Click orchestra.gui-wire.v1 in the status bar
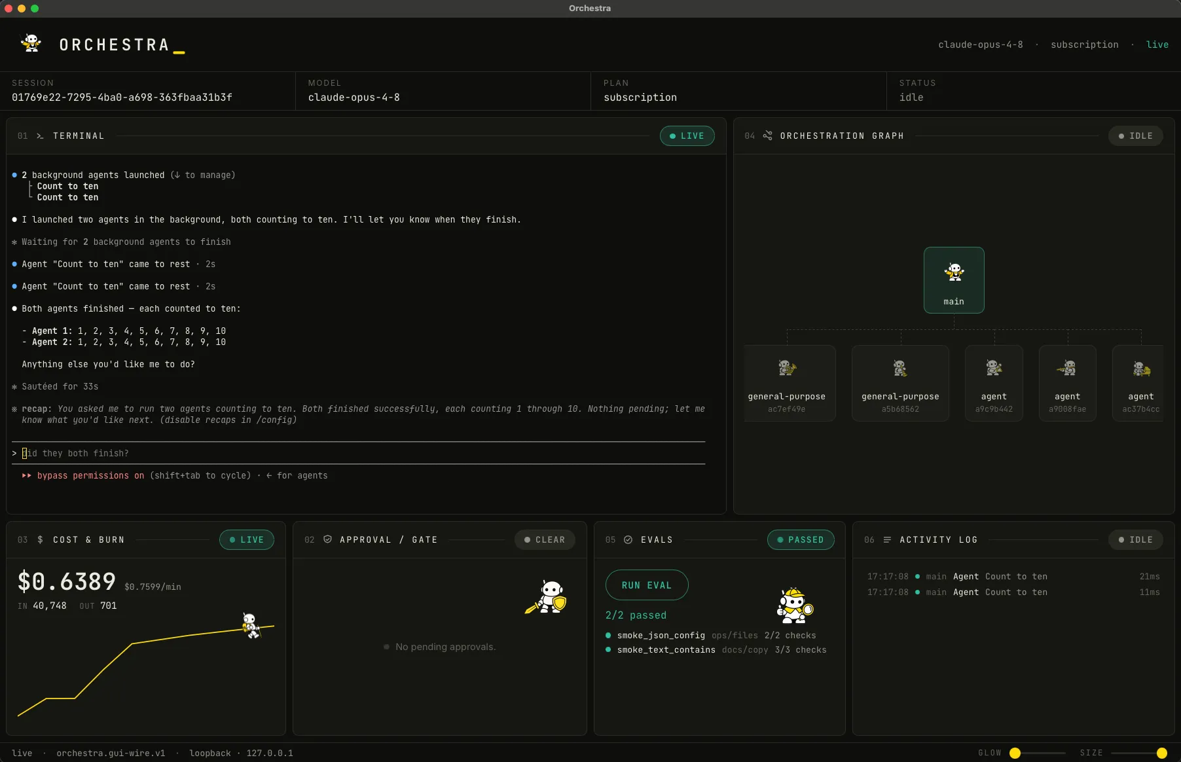Viewport: 1181px width, 762px height. pos(111,753)
